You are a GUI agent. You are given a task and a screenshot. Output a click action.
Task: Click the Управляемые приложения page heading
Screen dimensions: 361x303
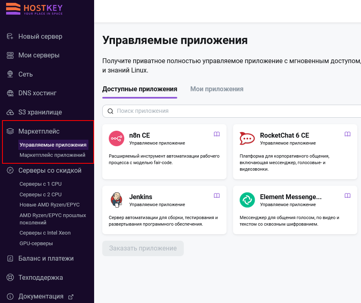(175, 40)
